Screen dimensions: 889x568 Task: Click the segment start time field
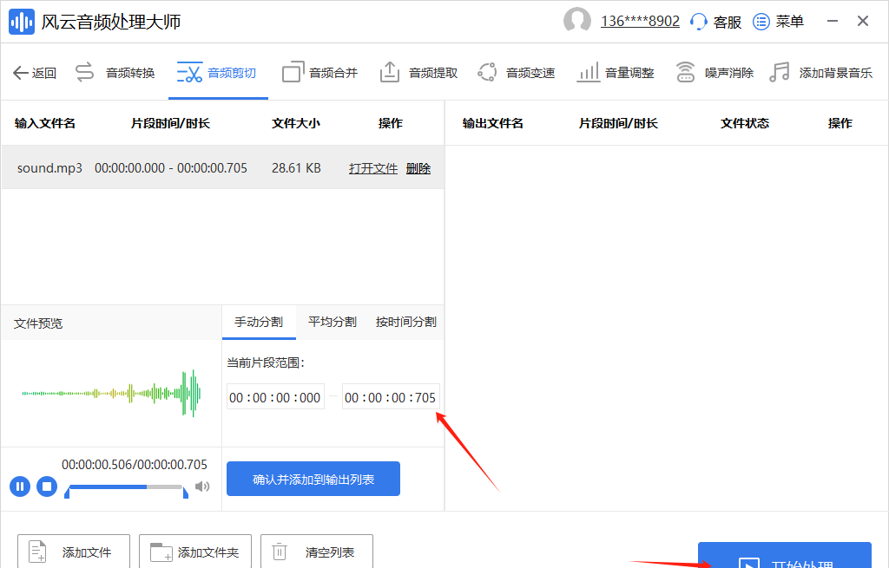275,397
